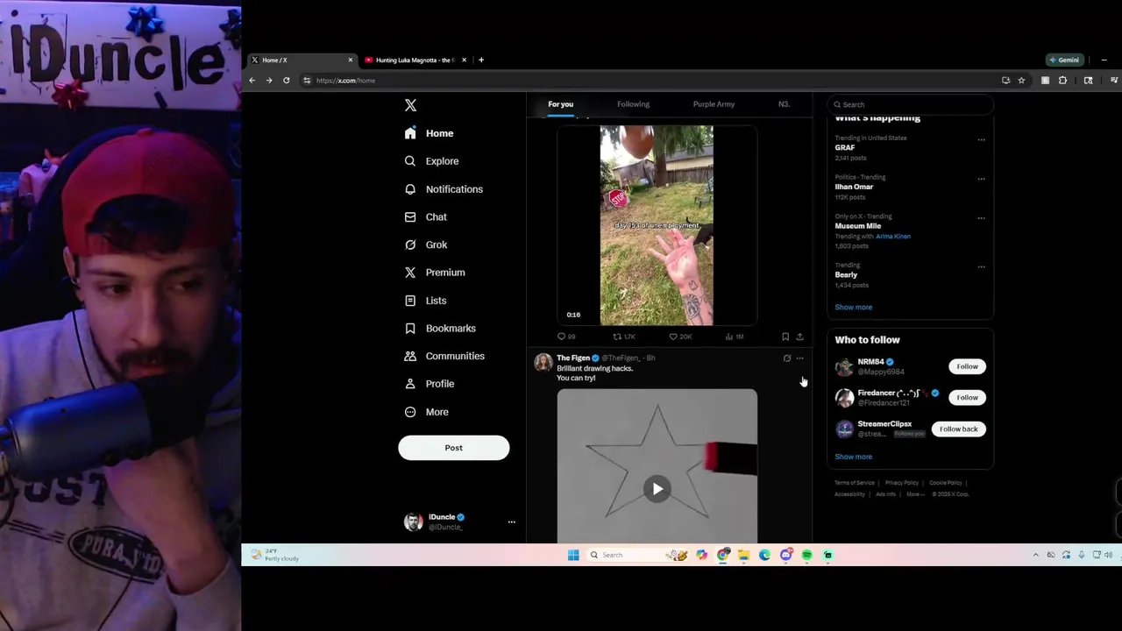This screenshot has width=1122, height=631.
Task: Open Spotify from the taskbar
Action: 806,555
